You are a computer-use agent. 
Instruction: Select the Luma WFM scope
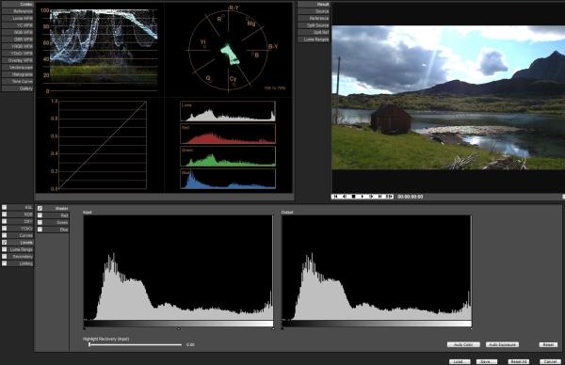18,19
